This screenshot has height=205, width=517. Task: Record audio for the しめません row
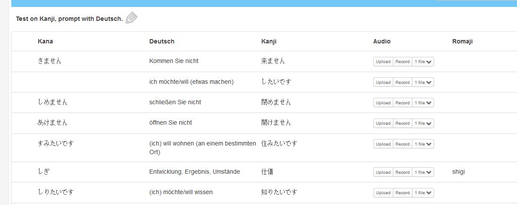click(x=402, y=102)
